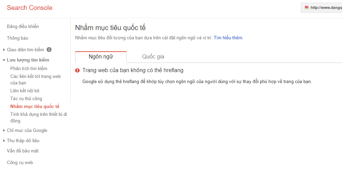Open Tác vụ thủ công
The height and width of the screenshot is (175, 342).
pyautogui.click(x=26, y=98)
